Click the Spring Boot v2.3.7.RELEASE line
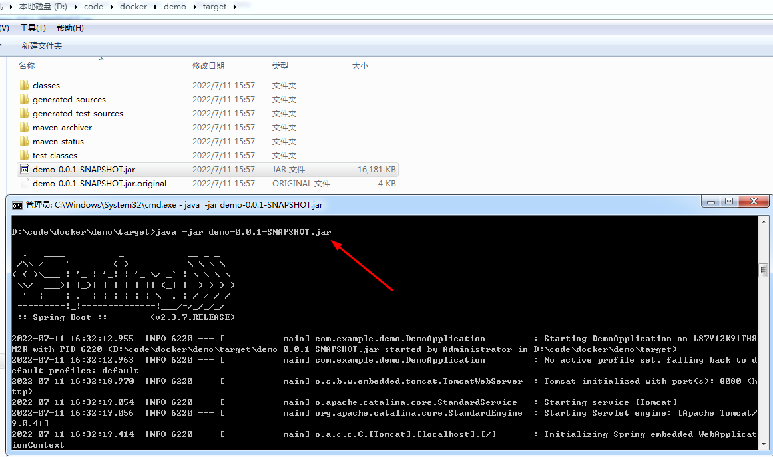This screenshot has width=773, height=457. click(x=127, y=317)
